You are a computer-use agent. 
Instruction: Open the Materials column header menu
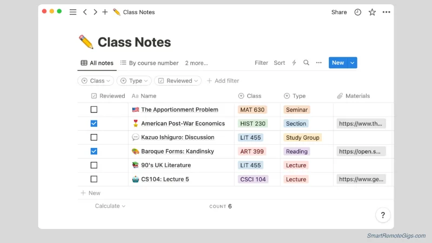pyautogui.click(x=353, y=96)
